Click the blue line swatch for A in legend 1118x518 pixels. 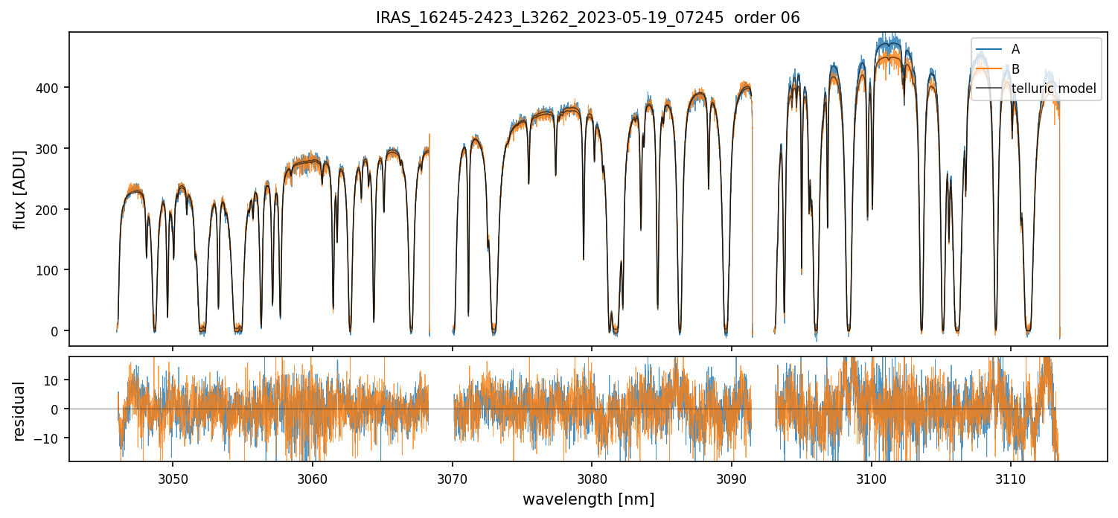click(989, 49)
